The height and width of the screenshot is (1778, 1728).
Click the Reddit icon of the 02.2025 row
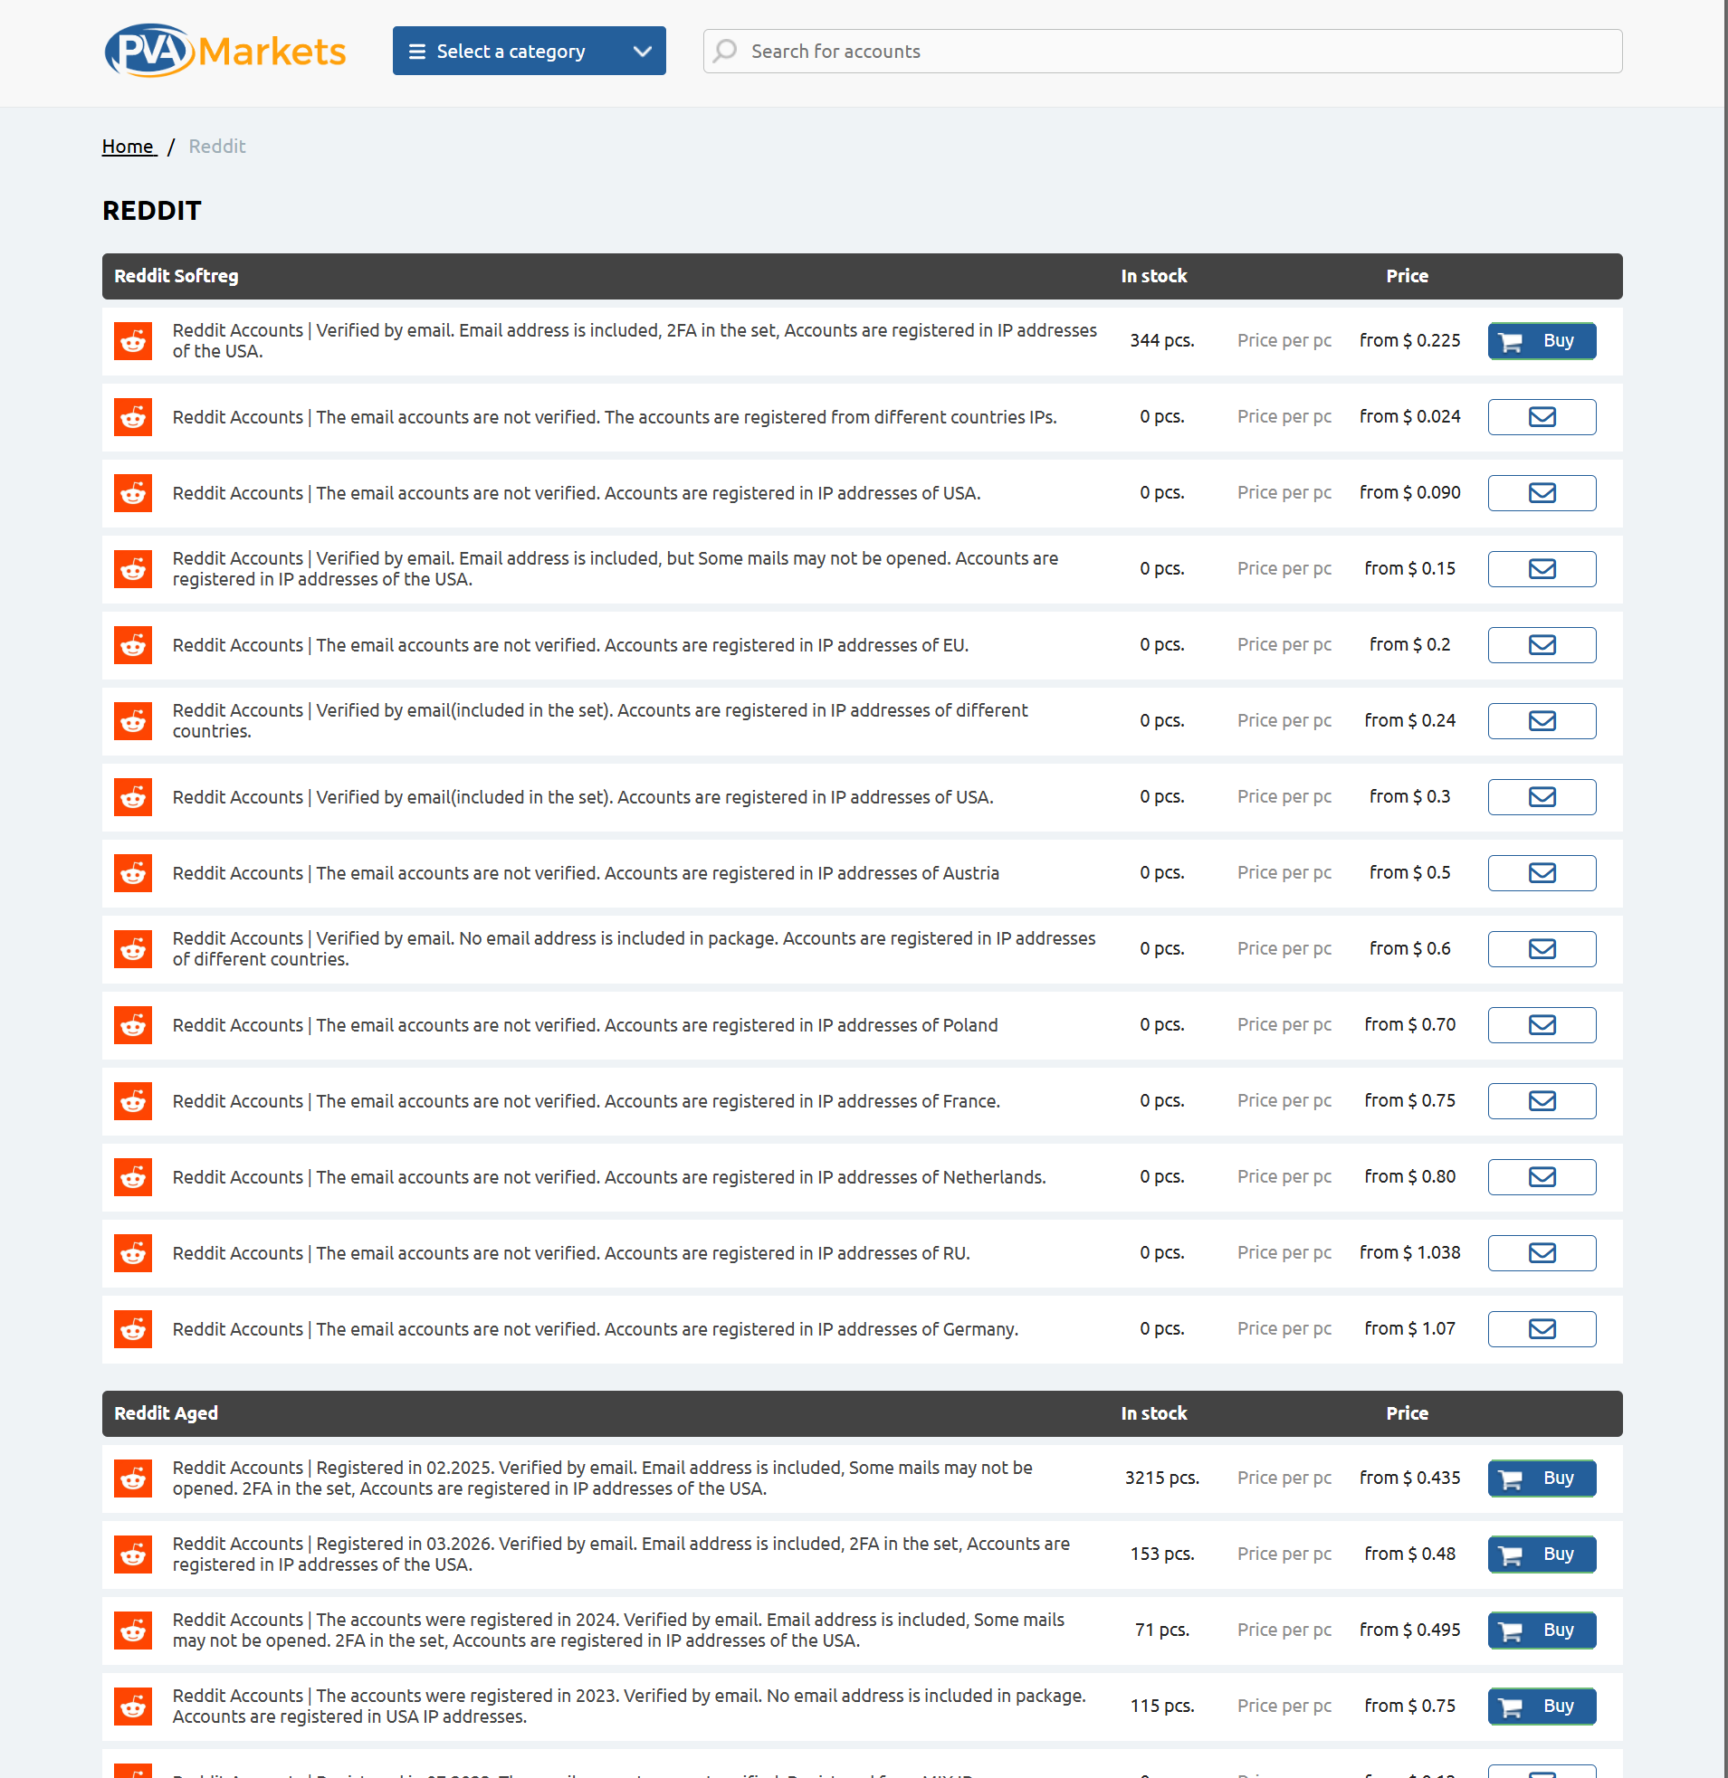(x=132, y=1478)
